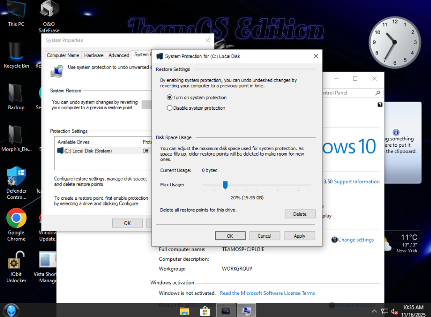Open the Recycle Bin icon
431x317 pixels.
(16, 56)
